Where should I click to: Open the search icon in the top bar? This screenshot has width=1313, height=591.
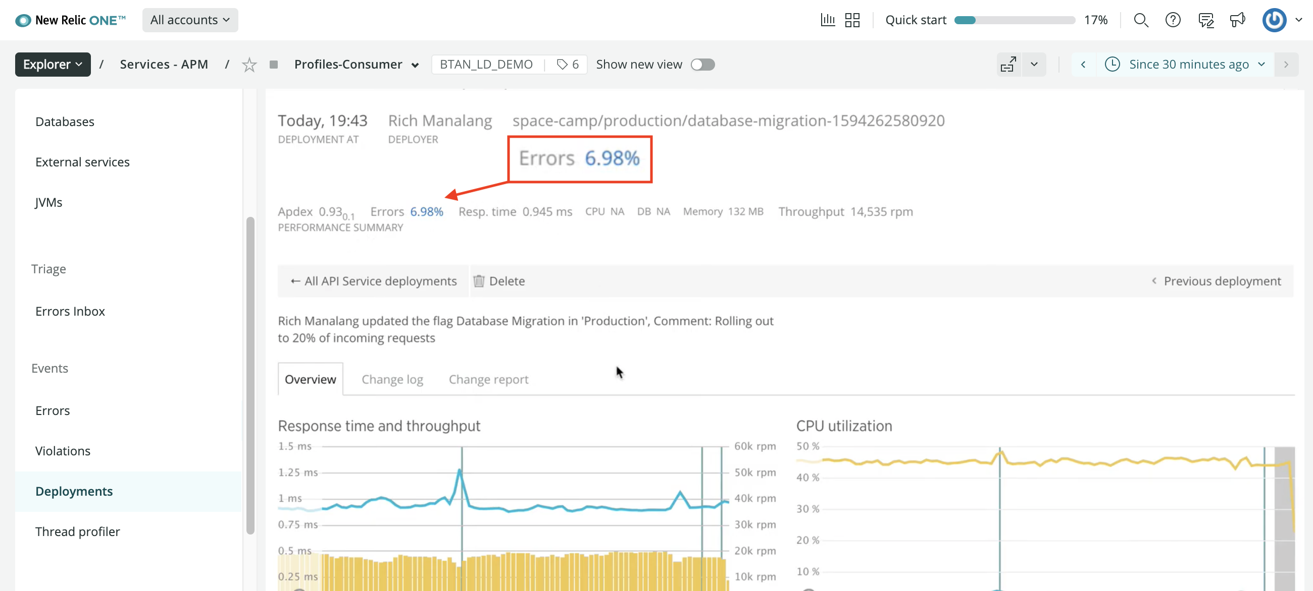pos(1142,20)
